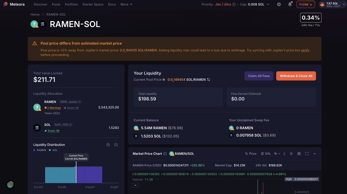Screen dimensions: 347x194
Task: Click the RAMEN icon in Unclaimed Swap Fee
Action: (232, 128)
